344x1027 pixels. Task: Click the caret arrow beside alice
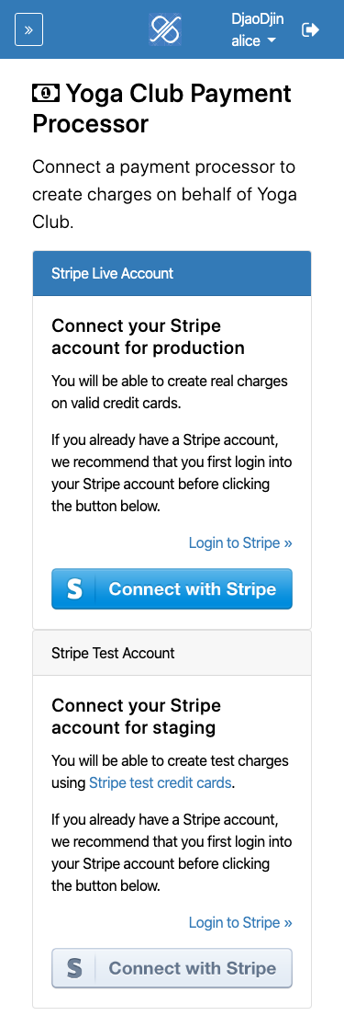[x=271, y=40]
